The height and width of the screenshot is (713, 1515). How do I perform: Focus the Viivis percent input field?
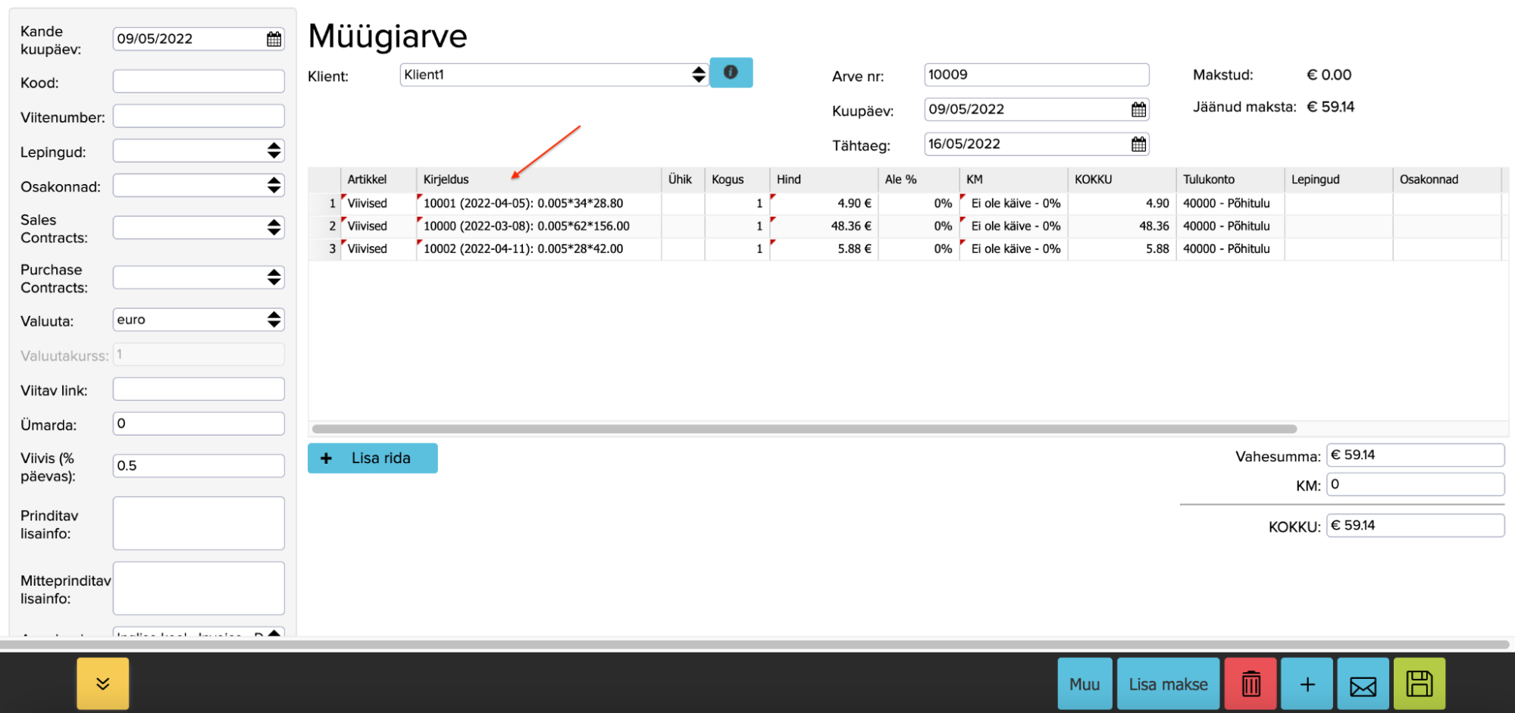coord(199,466)
